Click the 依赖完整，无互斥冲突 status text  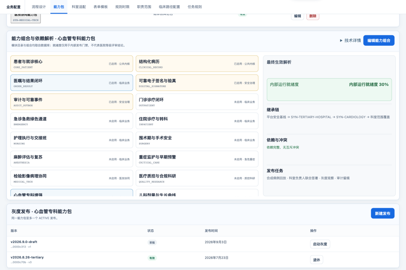click(283, 147)
